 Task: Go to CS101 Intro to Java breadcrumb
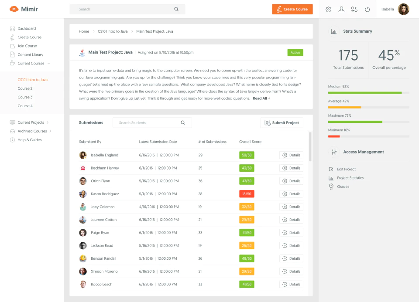[x=113, y=31]
